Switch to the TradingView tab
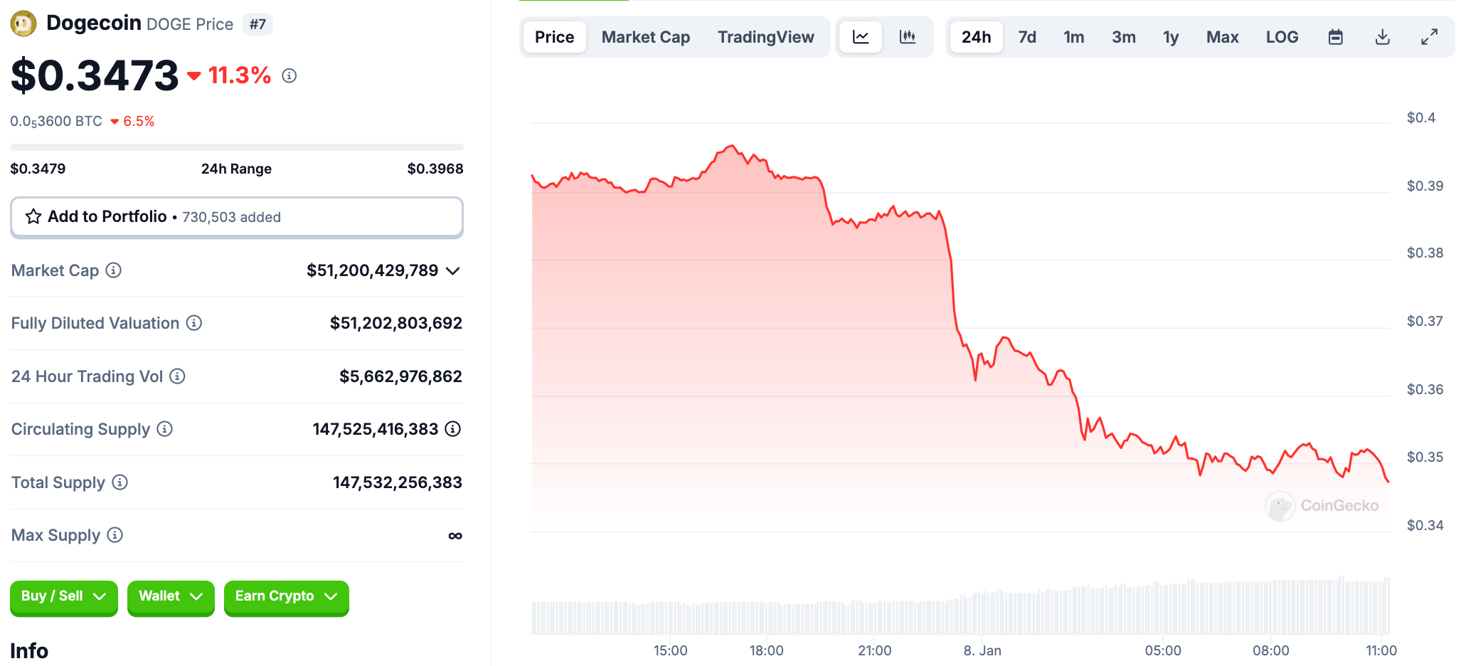 pos(765,37)
